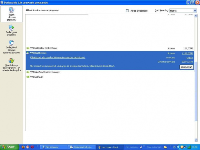This screenshot has height=150, width=200.
Task: Show hidden tray icons arrow
Action: (x=178, y=147)
